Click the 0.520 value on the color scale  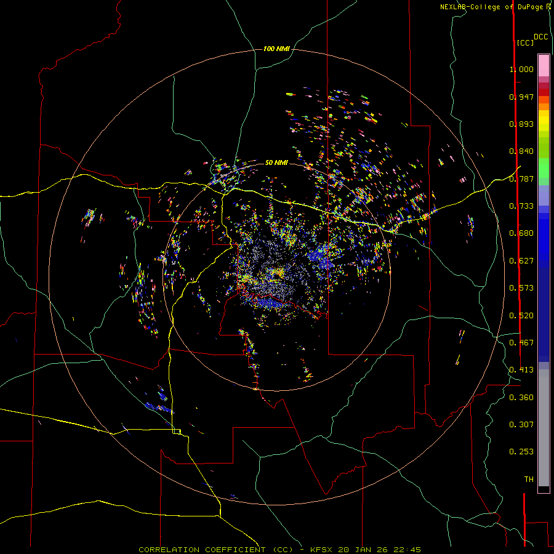click(x=521, y=316)
